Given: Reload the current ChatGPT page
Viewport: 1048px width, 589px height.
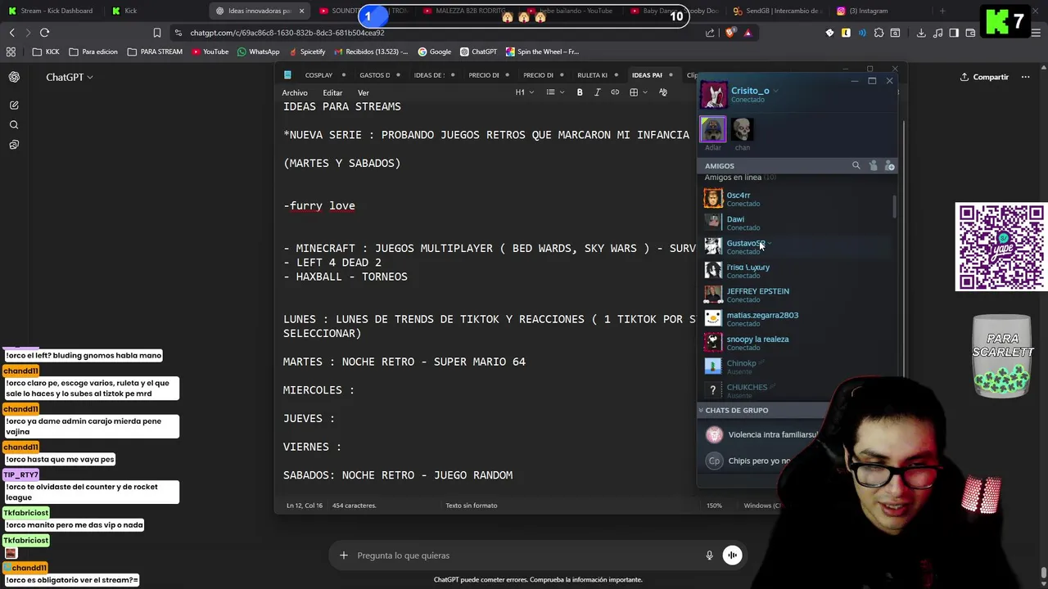Looking at the screenshot, I should click(44, 33).
